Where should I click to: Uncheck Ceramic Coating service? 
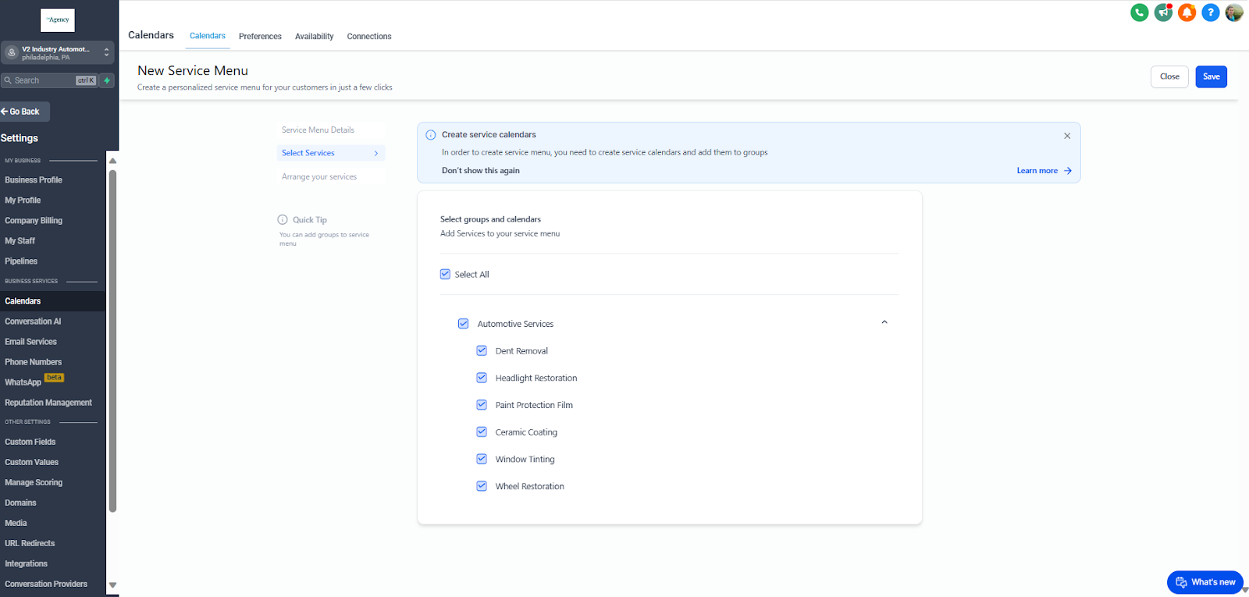[x=482, y=432]
